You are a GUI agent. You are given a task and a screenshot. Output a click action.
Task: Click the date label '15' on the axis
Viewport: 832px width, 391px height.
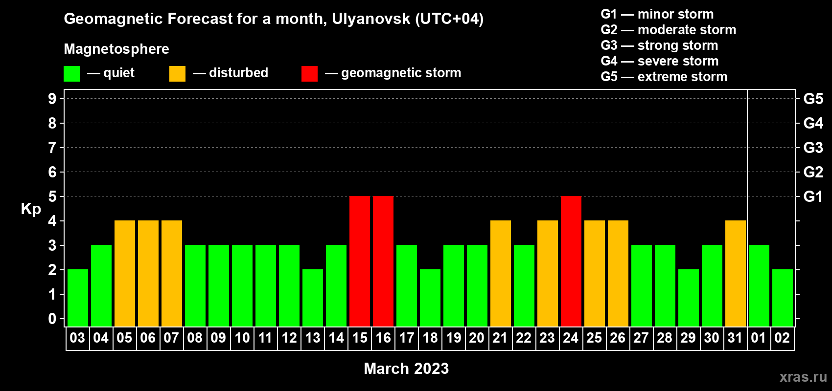(x=359, y=338)
